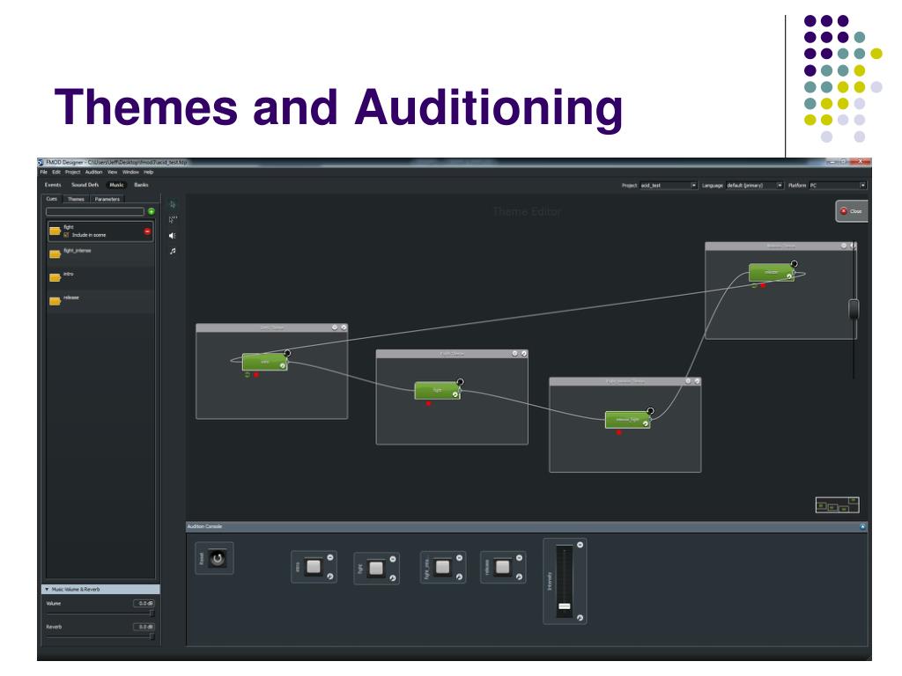The height and width of the screenshot is (676, 902).
Task: Open the File menu
Action: tap(44, 172)
